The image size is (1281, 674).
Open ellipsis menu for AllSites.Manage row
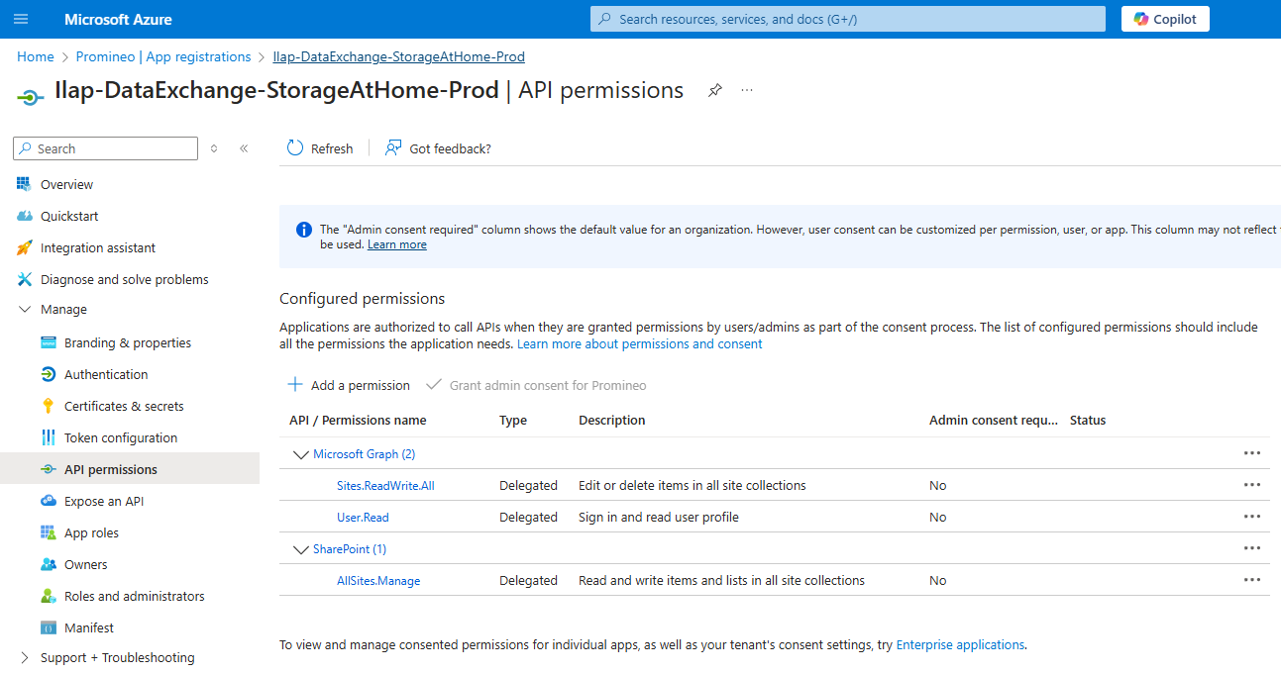click(x=1252, y=580)
